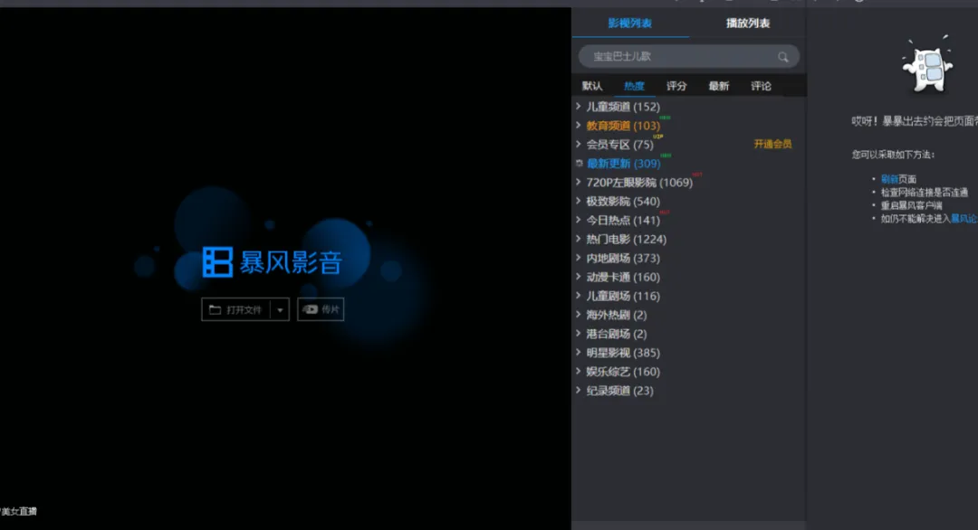Click the folder icon on 打开文件
This screenshot has width=978, height=530.
(216, 309)
